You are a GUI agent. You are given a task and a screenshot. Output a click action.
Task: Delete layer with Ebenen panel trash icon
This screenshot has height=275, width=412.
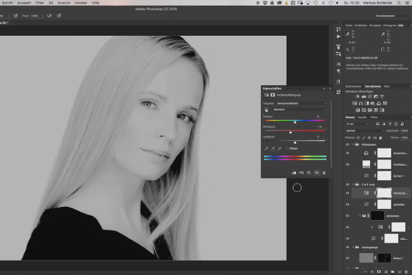[x=407, y=272]
